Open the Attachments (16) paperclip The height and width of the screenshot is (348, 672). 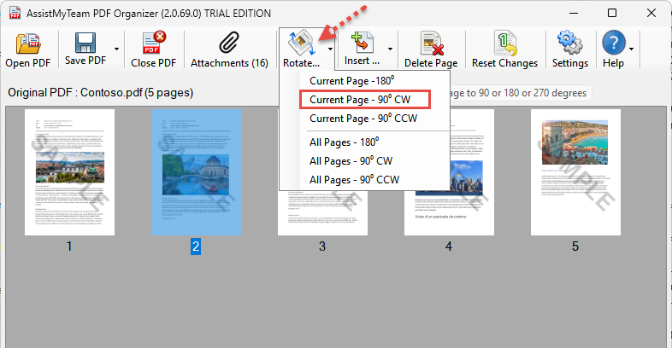[229, 43]
